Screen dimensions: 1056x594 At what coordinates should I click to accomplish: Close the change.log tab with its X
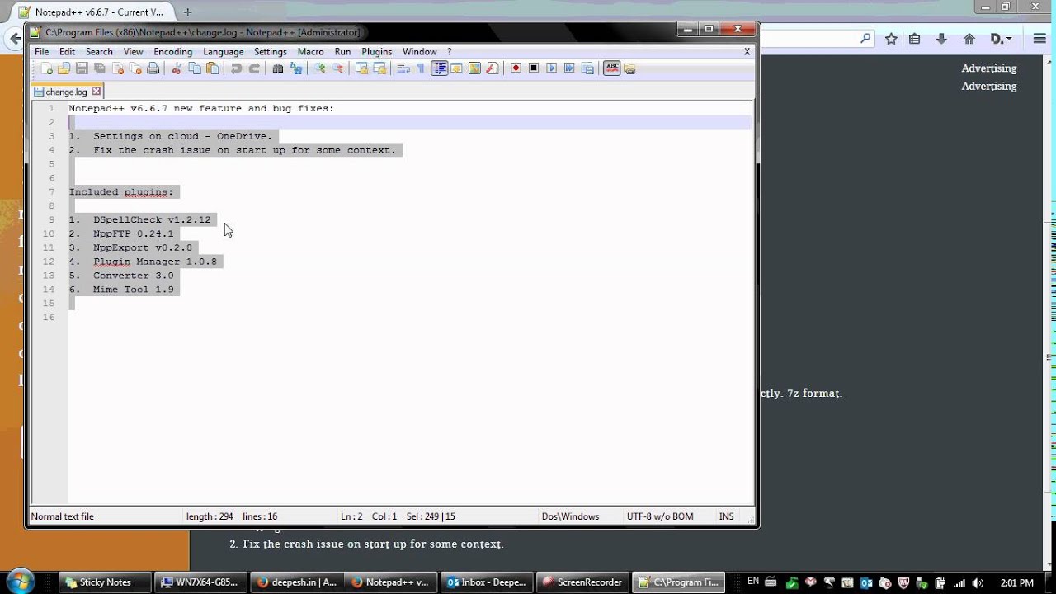(x=96, y=92)
